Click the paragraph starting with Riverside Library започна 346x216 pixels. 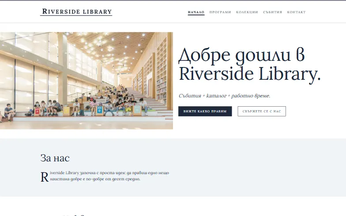tap(105, 176)
